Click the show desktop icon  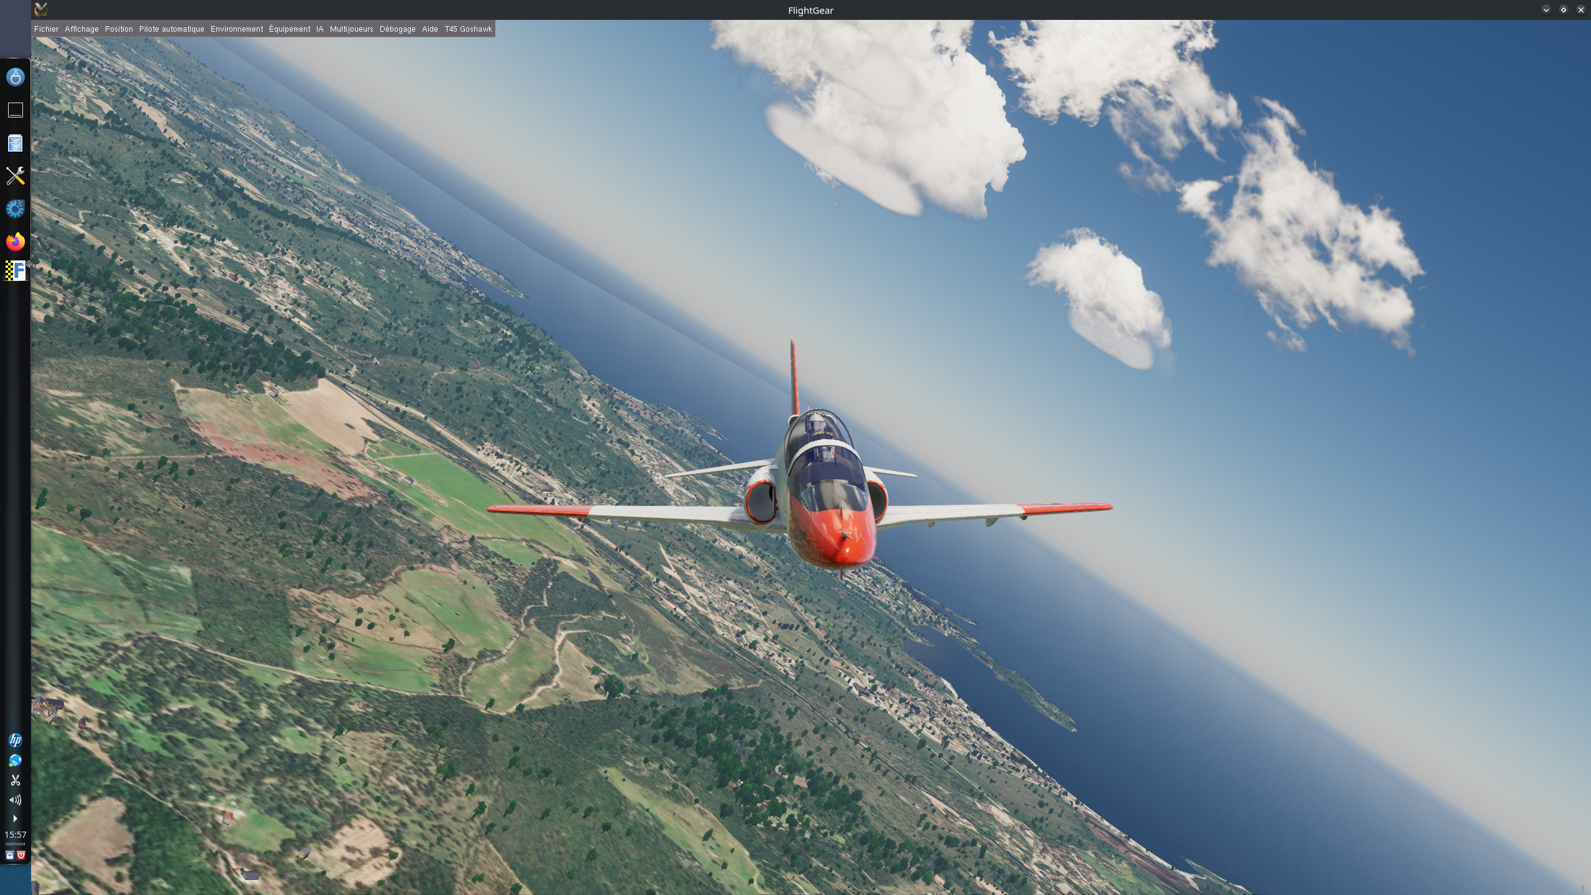tap(15, 110)
